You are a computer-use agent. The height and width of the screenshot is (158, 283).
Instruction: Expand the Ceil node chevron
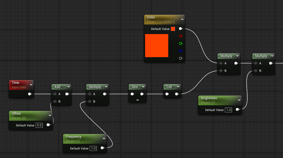[178, 87]
